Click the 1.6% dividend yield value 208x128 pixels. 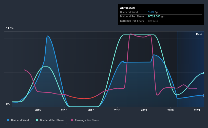[x=151, y=12]
